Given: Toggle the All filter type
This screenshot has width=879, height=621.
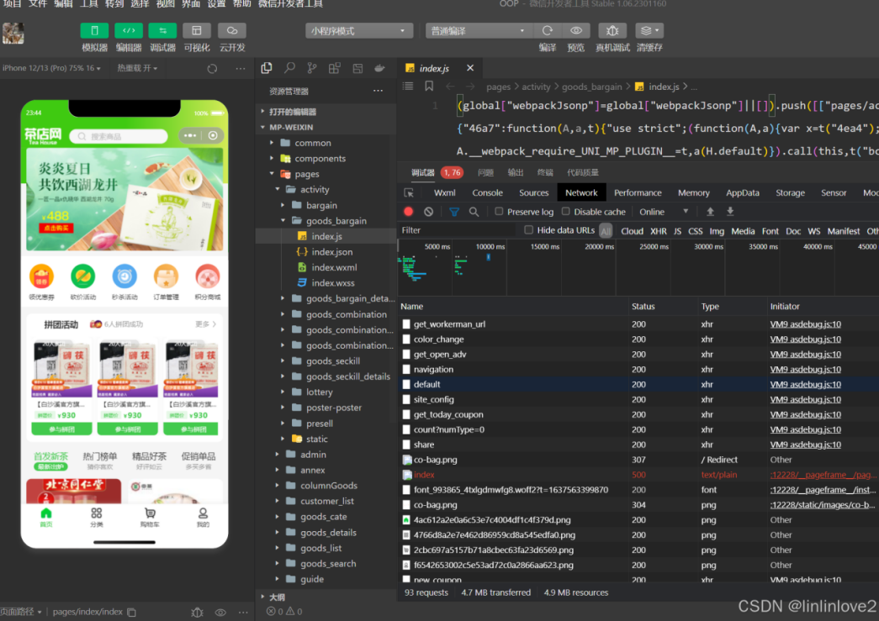Looking at the screenshot, I should 606,231.
